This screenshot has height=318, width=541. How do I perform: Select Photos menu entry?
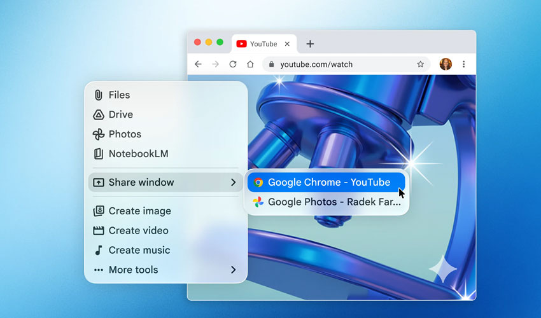(x=166, y=134)
